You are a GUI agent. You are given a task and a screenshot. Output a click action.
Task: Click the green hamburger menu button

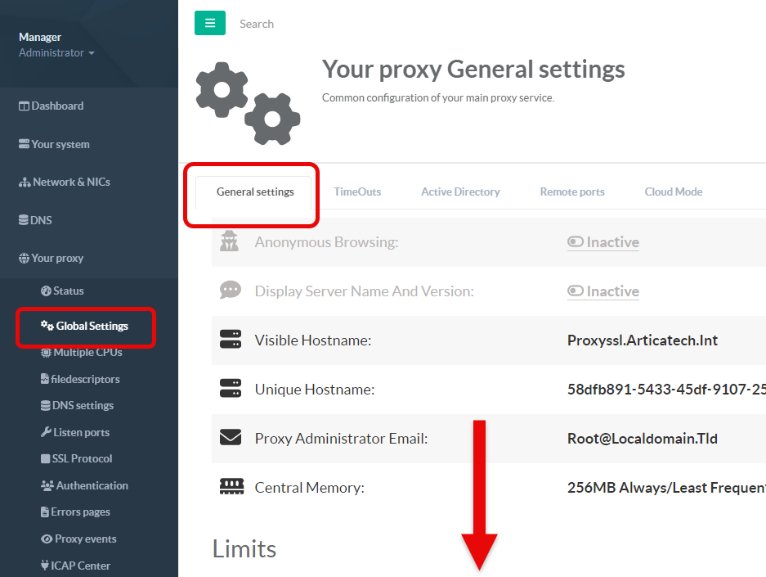[x=210, y=24]
